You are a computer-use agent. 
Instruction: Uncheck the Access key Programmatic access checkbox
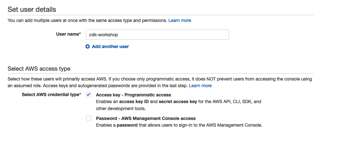tap(89, 95)
